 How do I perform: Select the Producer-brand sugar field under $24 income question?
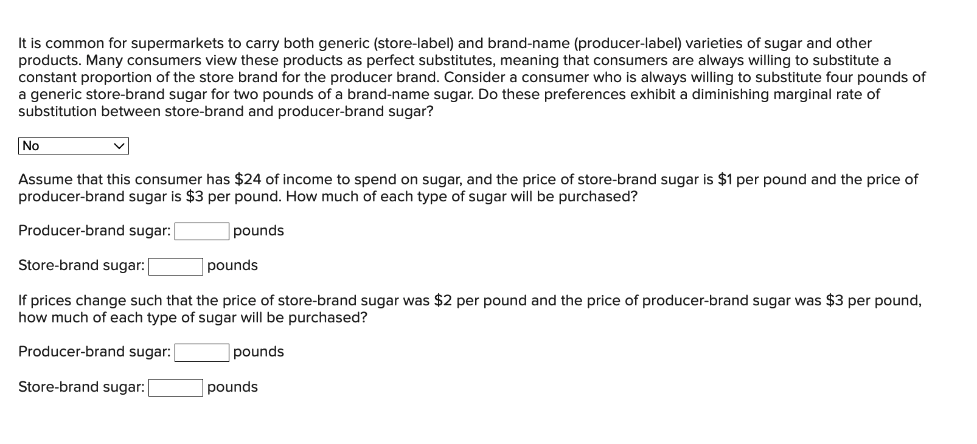tap(201, 232)
